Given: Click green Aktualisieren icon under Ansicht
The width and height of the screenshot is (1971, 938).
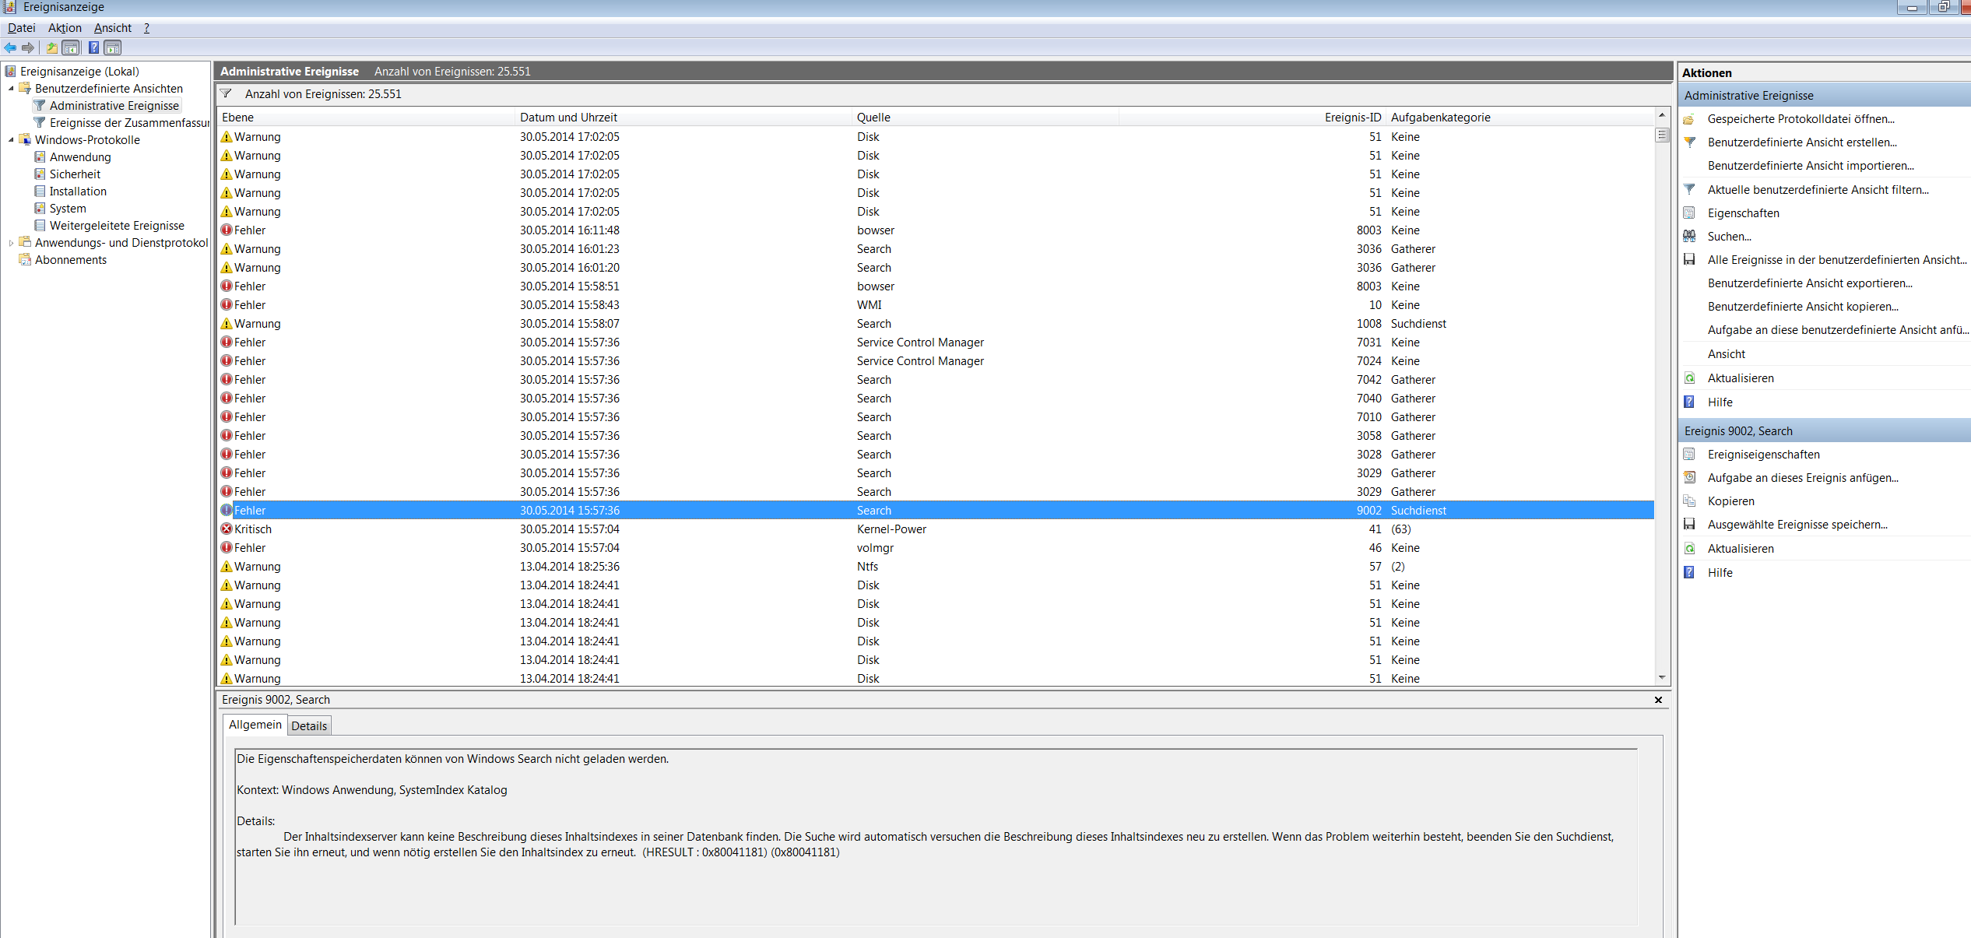Looking at the screenshot, I should 1689,378.
